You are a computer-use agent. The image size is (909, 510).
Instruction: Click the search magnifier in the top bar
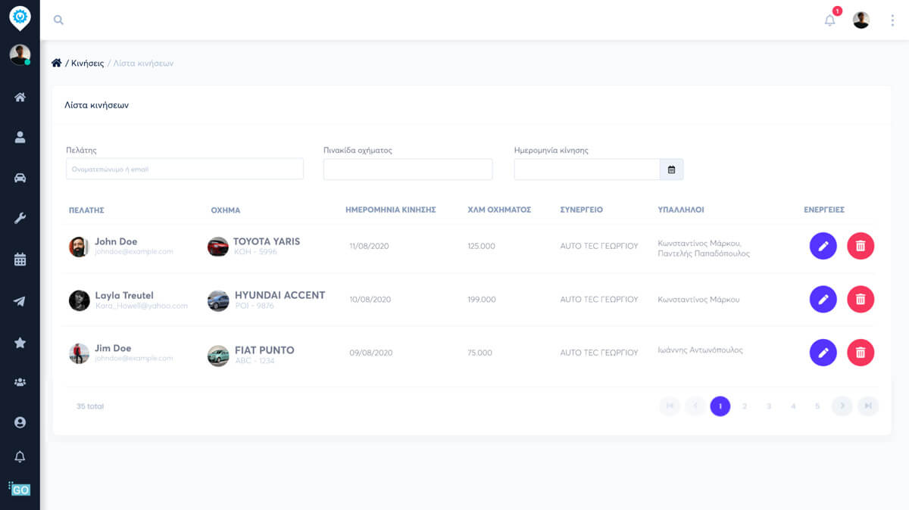click(58, 20)
